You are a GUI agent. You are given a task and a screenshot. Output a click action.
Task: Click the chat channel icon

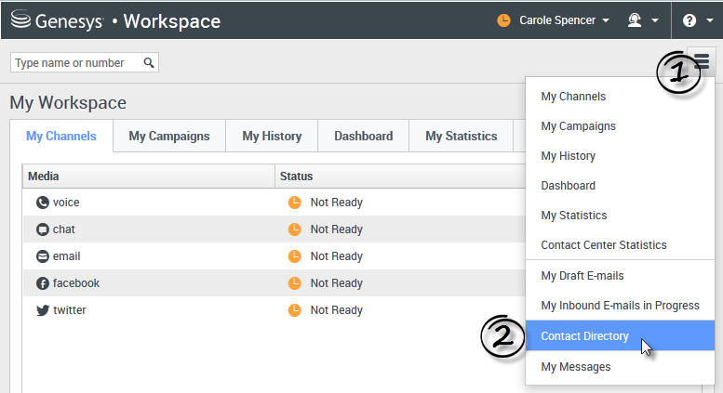42,229
